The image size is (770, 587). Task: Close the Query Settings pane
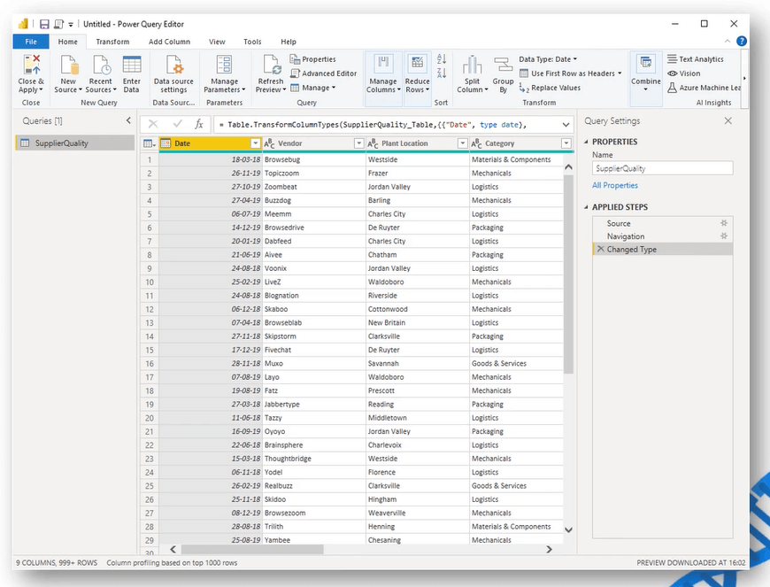coord(728,120)
